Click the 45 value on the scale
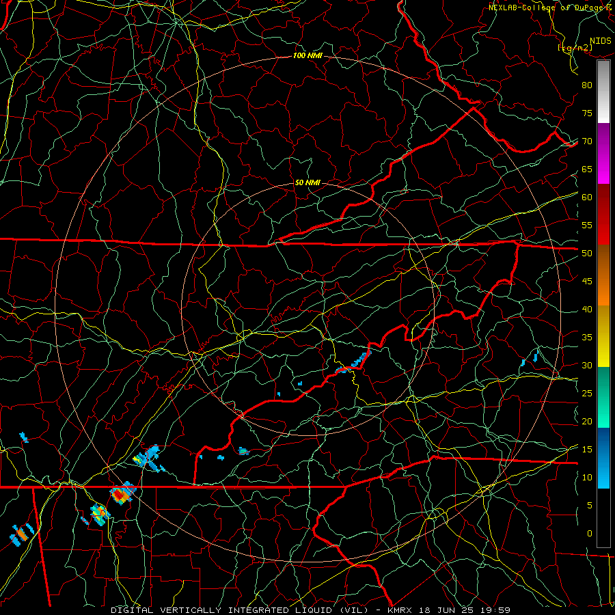The height and width of the screenshot is (615, 615). click(x=587, y=282)
